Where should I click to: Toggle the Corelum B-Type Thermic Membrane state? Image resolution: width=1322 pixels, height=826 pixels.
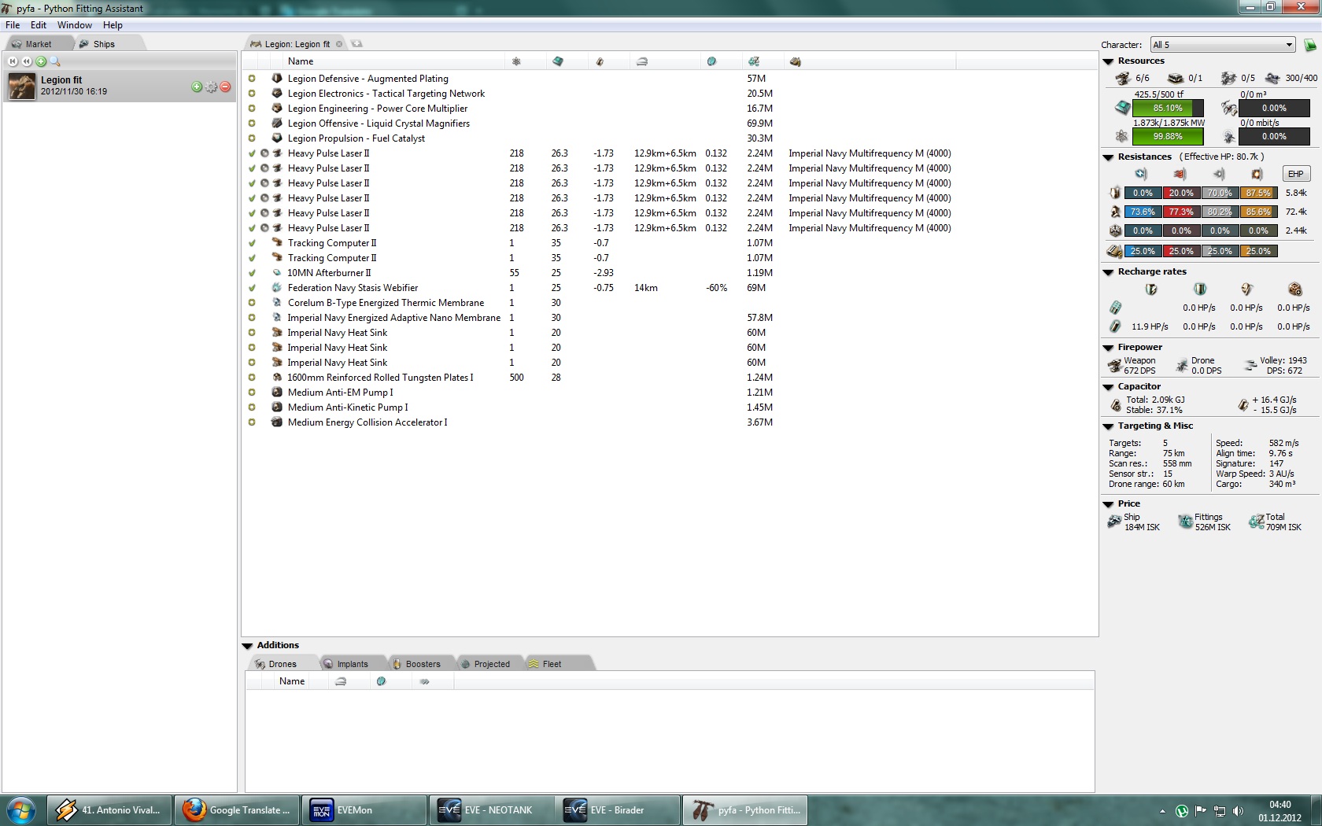coord(252,303)
